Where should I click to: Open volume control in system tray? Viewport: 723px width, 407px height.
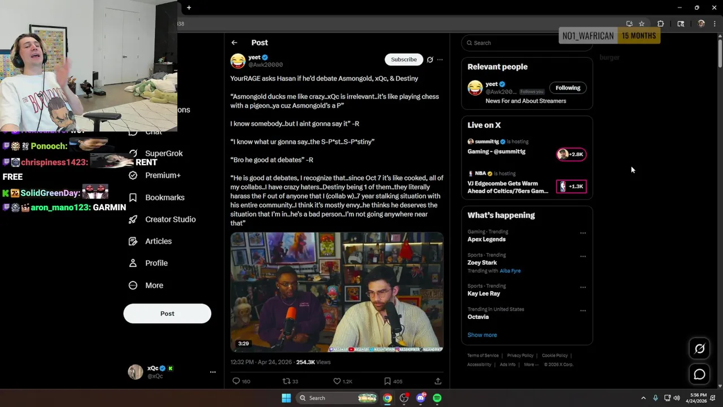click(677, 398)
